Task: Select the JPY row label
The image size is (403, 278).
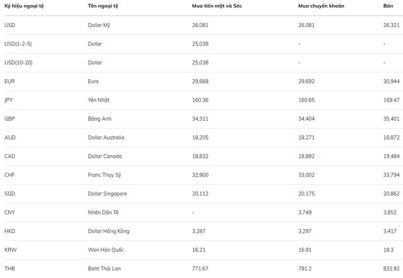Action: click(x=8, y=100)
